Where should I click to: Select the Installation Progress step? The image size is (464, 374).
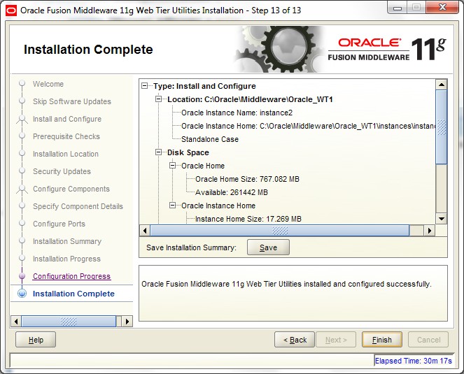tap(67, 259)
